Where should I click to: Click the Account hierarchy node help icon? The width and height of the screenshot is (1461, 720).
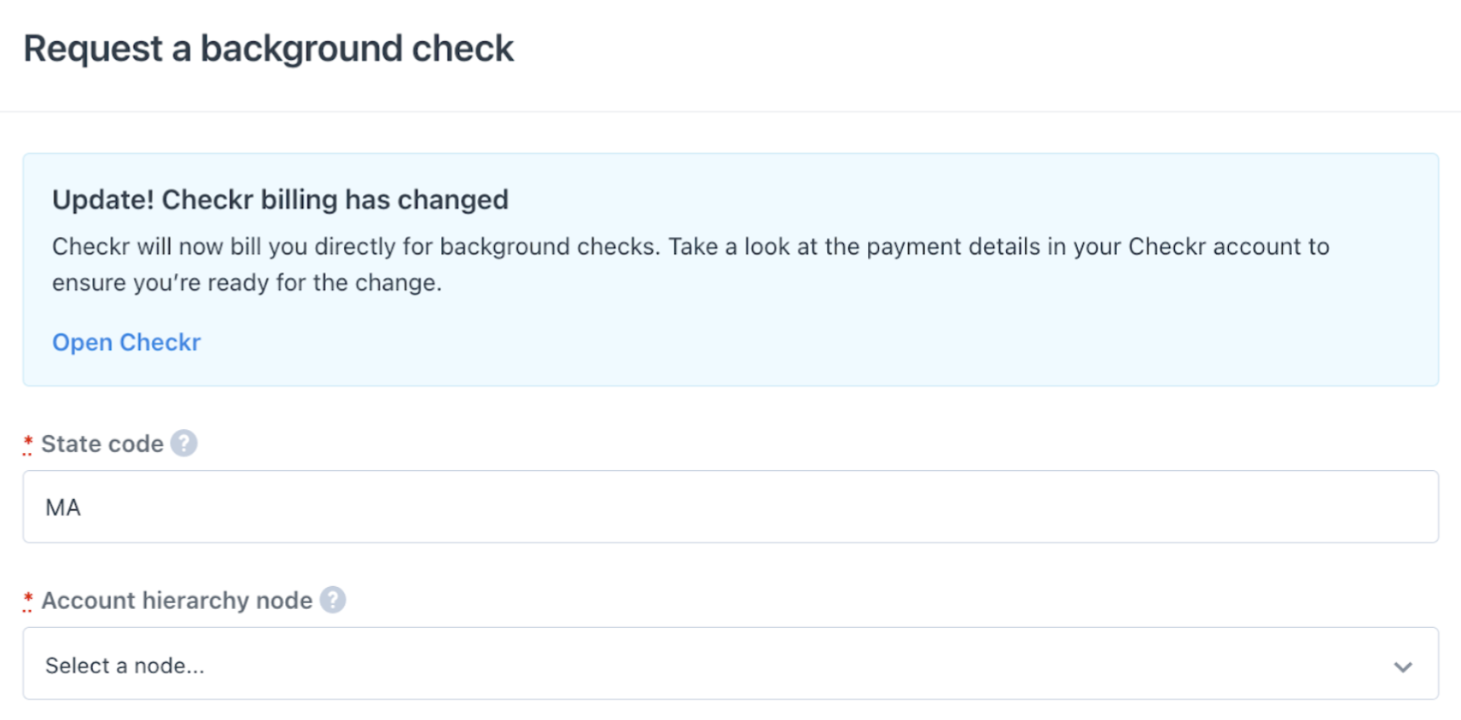click(x=333, y=601)
